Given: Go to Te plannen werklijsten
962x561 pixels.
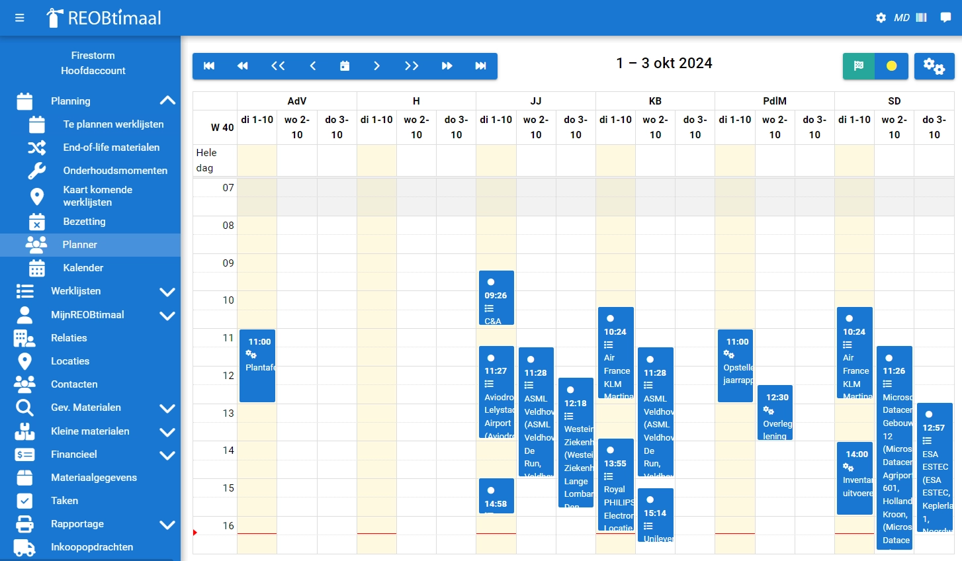Looking at the screenshot, I should (113, 124).
